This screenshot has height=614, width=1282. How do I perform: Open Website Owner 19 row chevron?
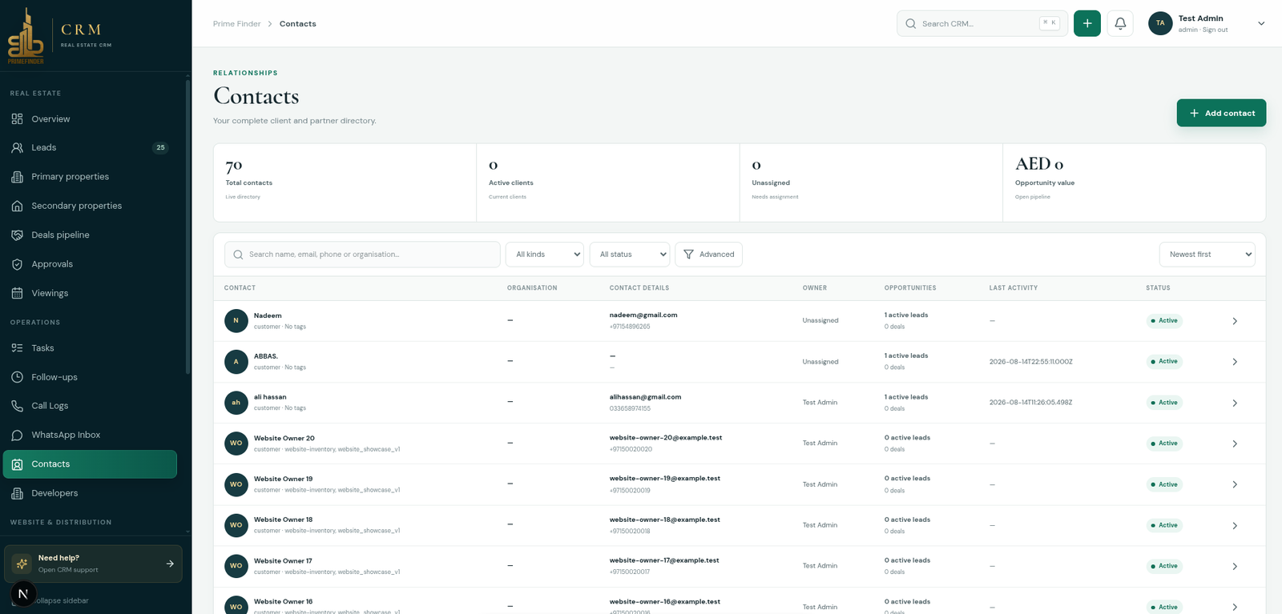pos(1235,484)
